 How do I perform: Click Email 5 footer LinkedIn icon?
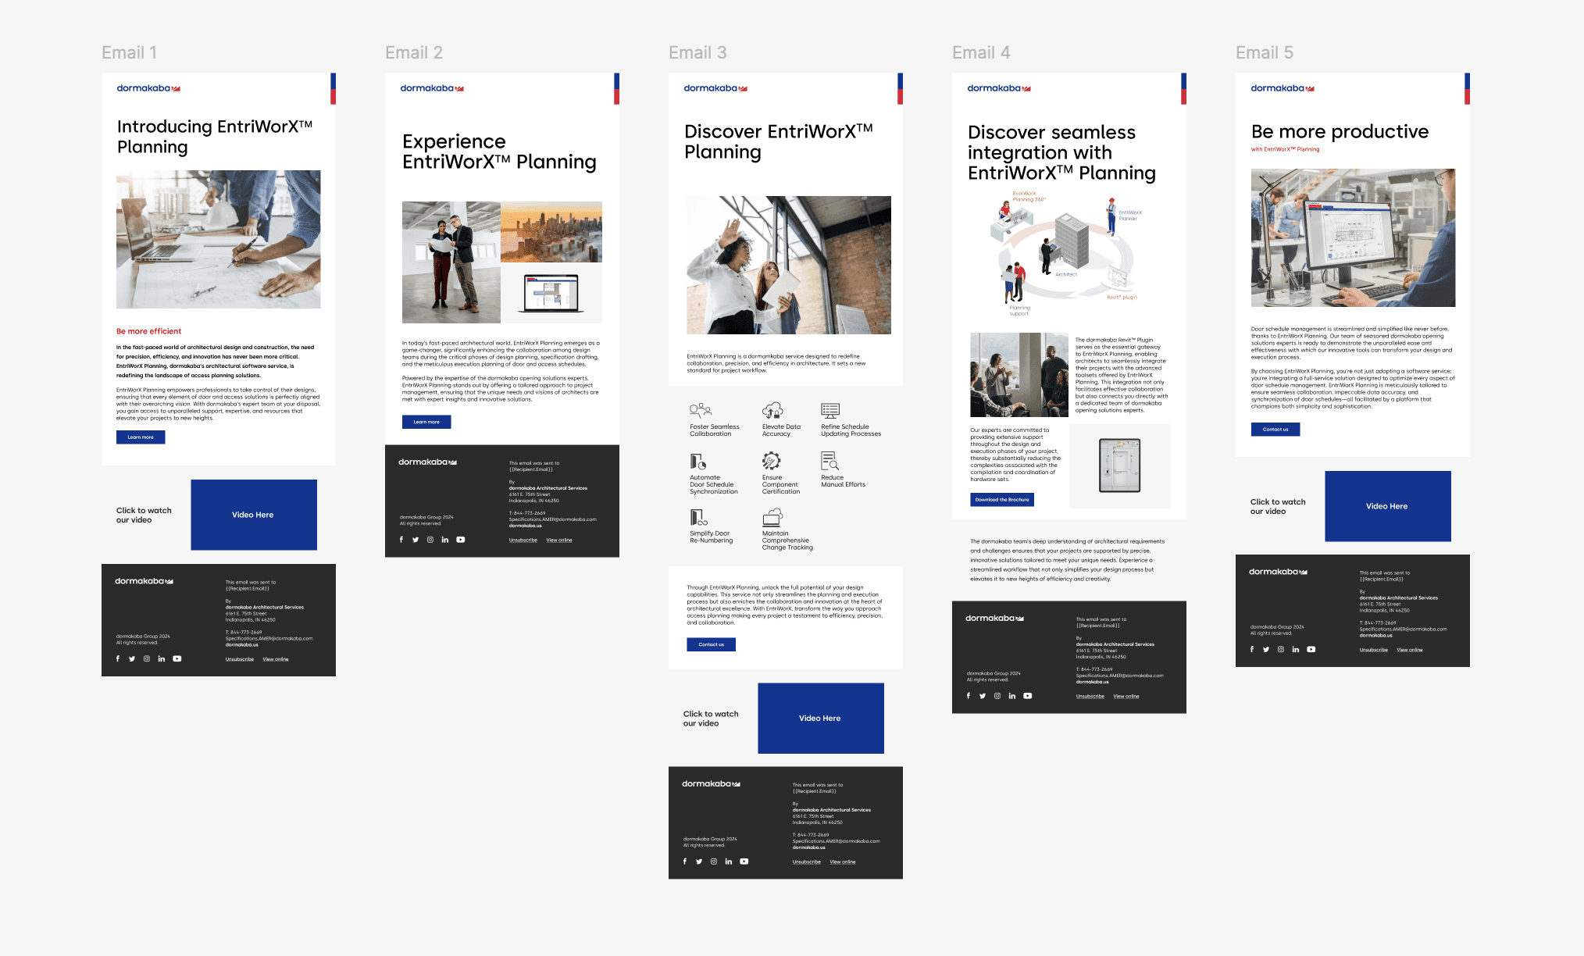pos(1296,649)
